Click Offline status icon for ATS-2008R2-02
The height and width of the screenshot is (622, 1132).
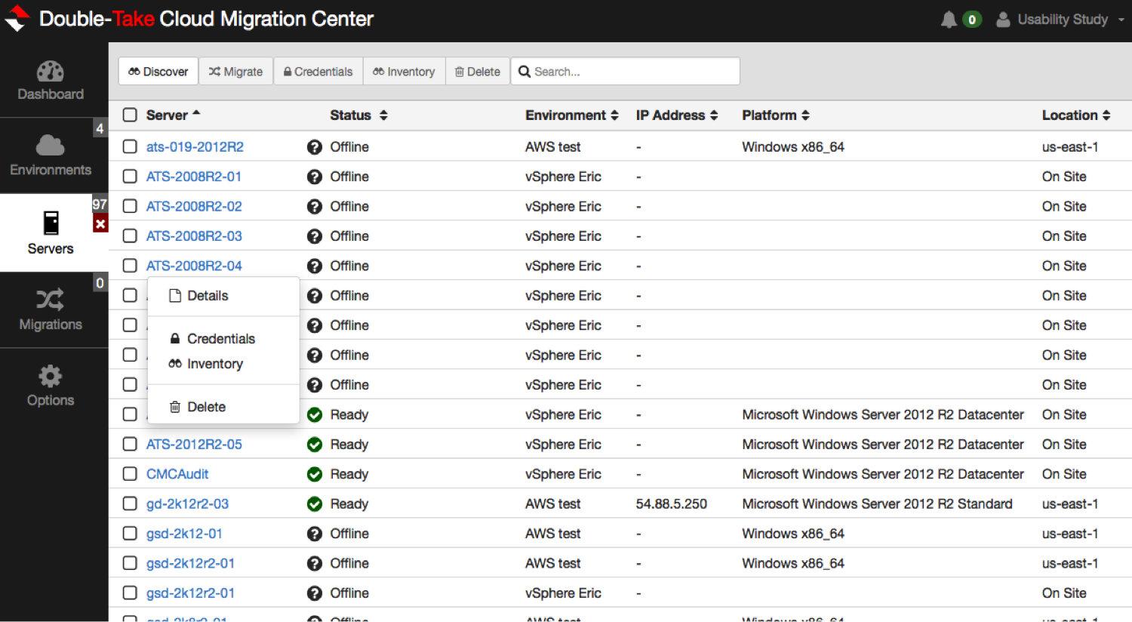[x=315, y=207]
